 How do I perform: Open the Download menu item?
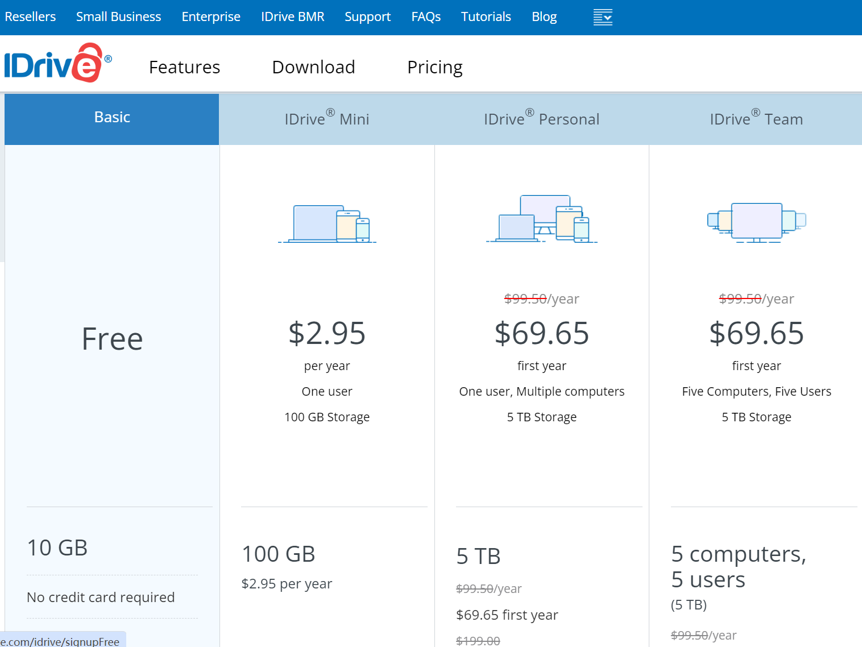point(313,67)
